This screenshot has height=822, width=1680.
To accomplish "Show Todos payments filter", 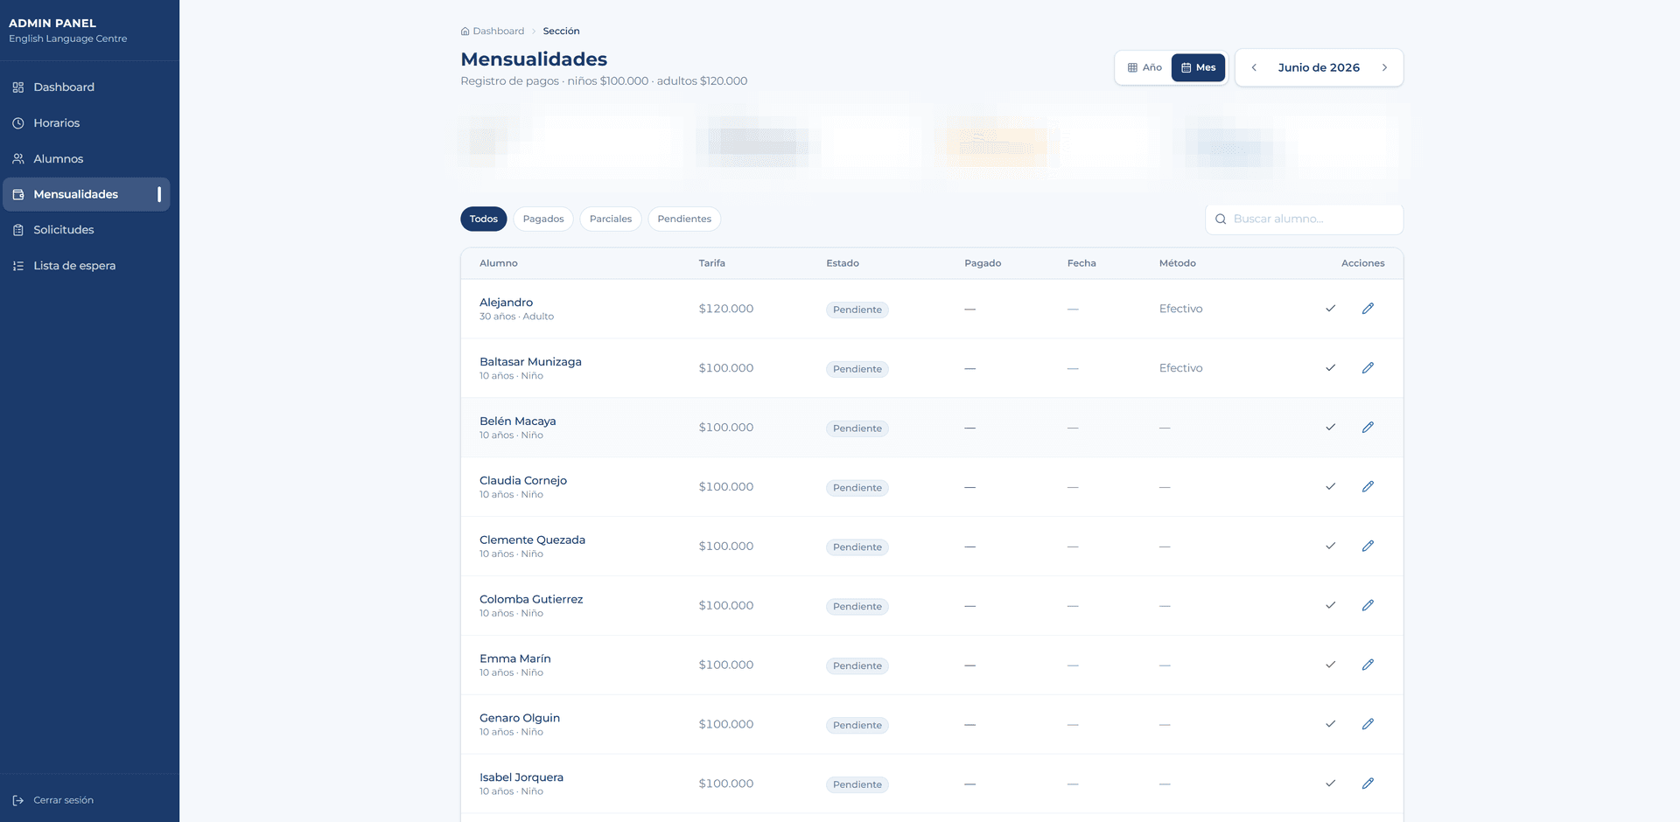I will click(484, 219).
